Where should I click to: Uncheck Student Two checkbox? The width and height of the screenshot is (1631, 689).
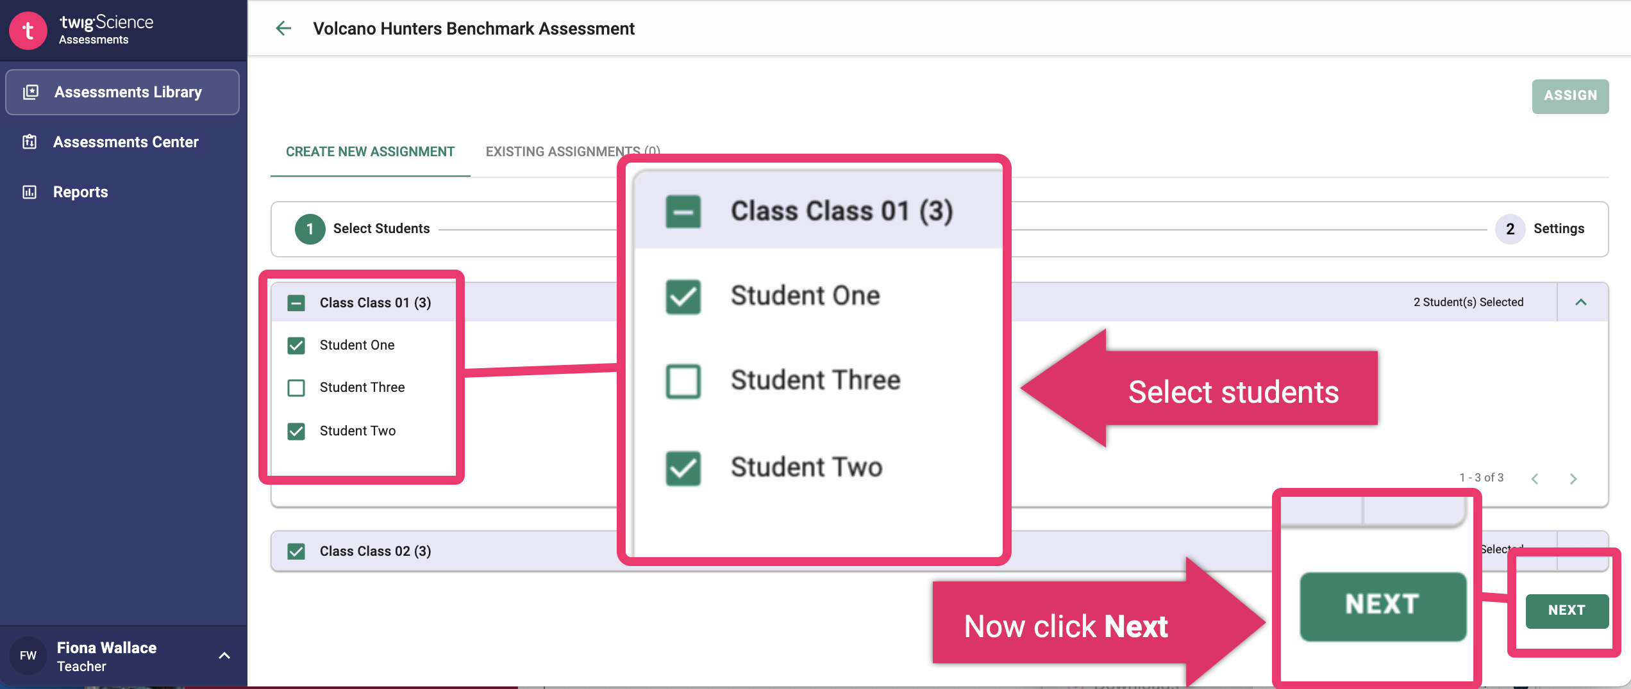pos(296,431)
